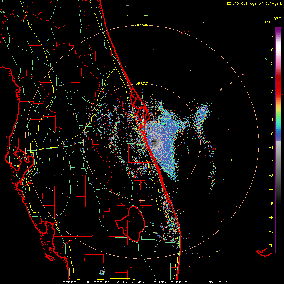Click the -7 scale label

pos(271,232)
